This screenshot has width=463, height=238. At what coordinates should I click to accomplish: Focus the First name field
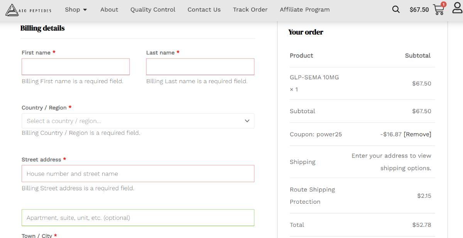pyautogui.click(x=76, y=67)
